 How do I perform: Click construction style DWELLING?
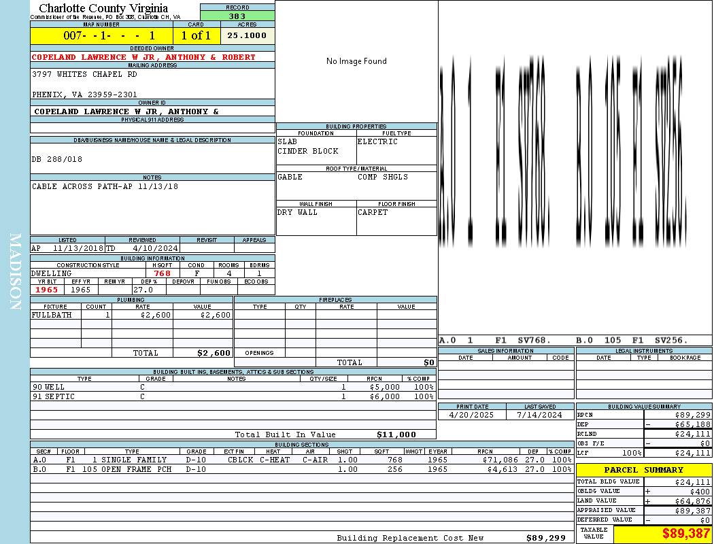(51, 273)
